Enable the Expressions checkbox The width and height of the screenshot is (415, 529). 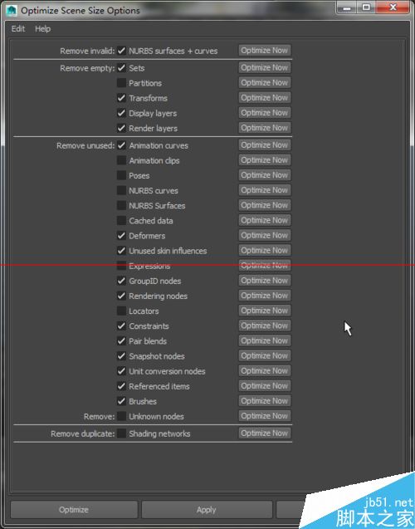coord(121,266)
